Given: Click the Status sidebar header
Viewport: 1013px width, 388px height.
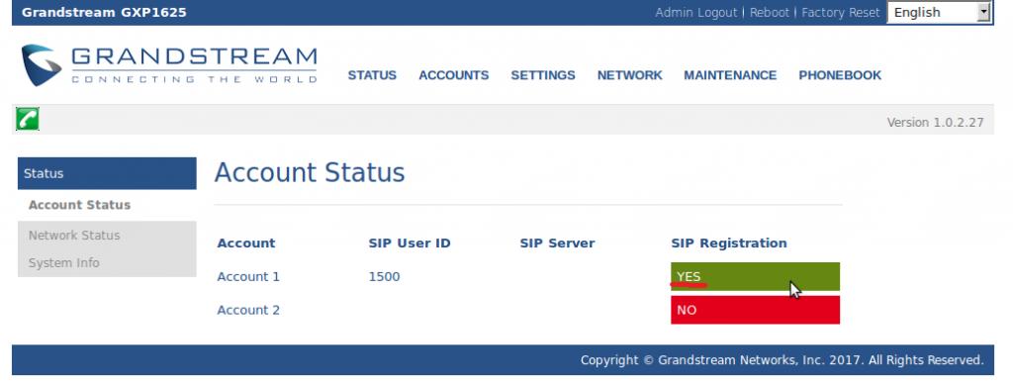Looking at the screenshot, I should click(x=107, y=173).
